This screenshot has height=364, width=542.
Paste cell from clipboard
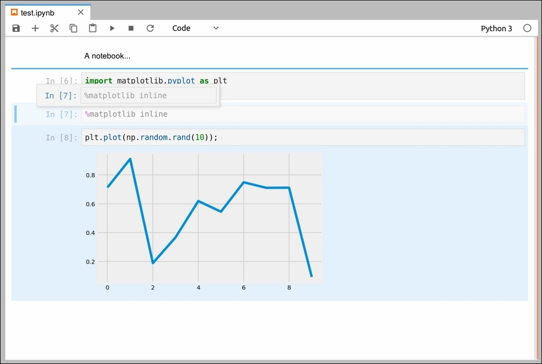point(93,28)
